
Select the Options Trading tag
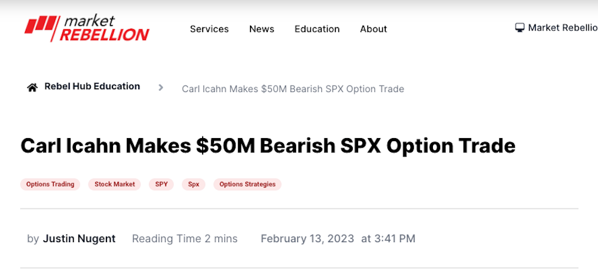pos(50,184)
